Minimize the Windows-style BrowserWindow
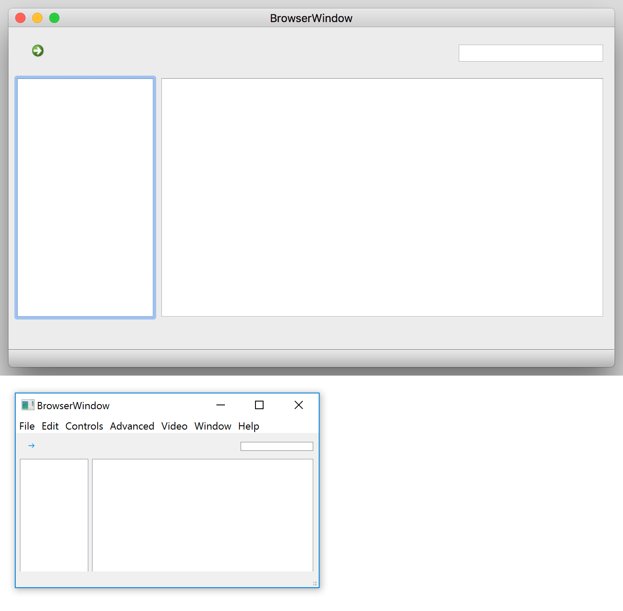Viewport: 623px width, 611px height. [x=221, y=405]
